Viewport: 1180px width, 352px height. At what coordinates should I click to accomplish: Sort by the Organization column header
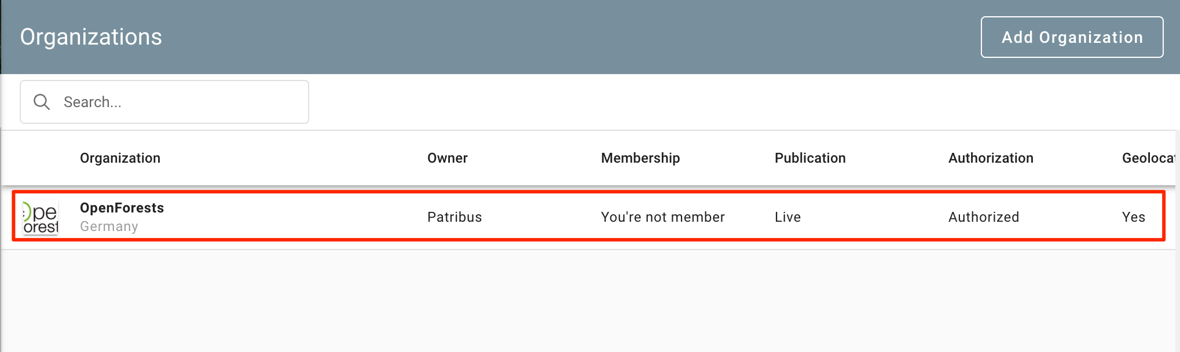120,158
